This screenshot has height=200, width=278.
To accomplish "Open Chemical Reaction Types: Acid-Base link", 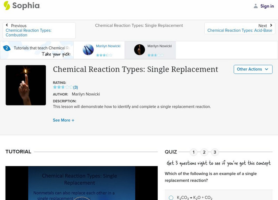I will click(240, 31).
